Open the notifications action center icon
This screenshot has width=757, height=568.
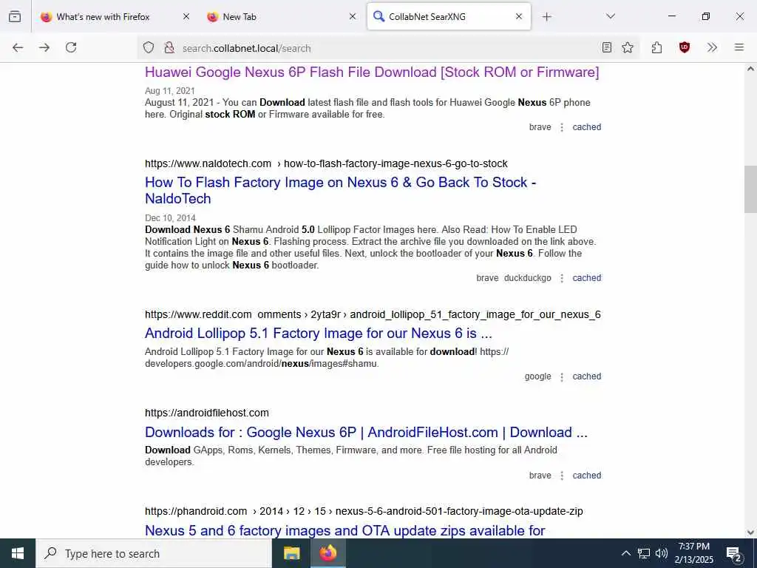734,553
